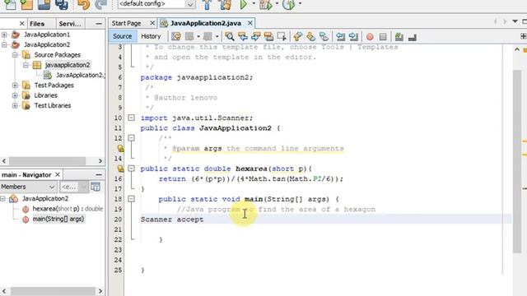Toggle highlight search in editor toolbar

(x=268, y=36)
